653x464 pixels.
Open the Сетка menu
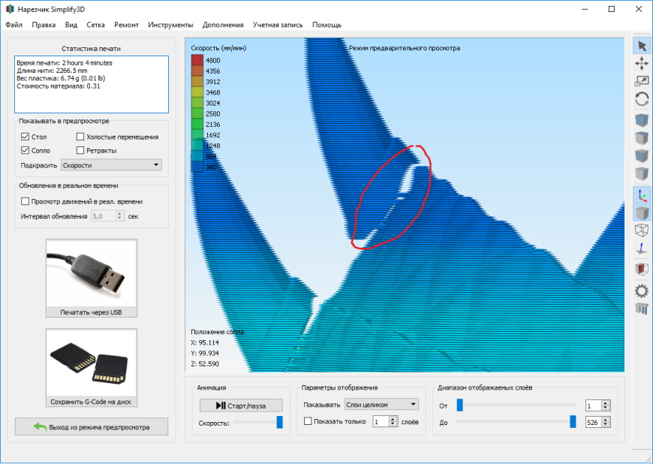pos(95,25)
